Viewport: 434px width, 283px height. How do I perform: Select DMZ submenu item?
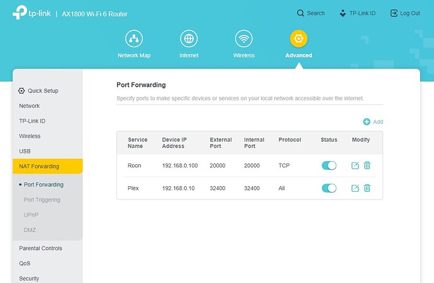click(x=30, y=230)
